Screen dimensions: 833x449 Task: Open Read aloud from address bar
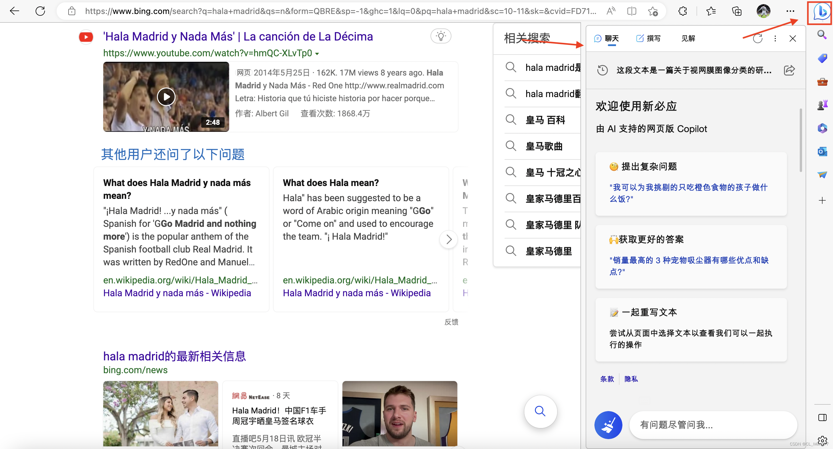(x=611, y=11)
